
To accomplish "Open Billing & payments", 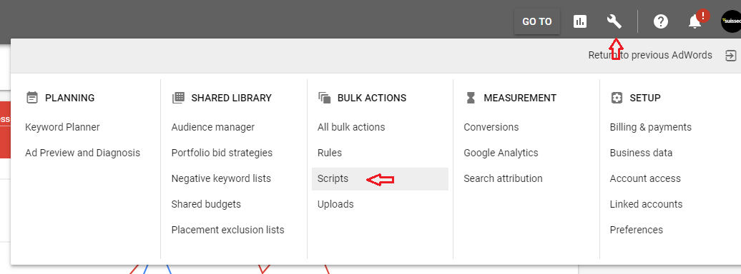I will pyautogui.click(x=650, y=127).
